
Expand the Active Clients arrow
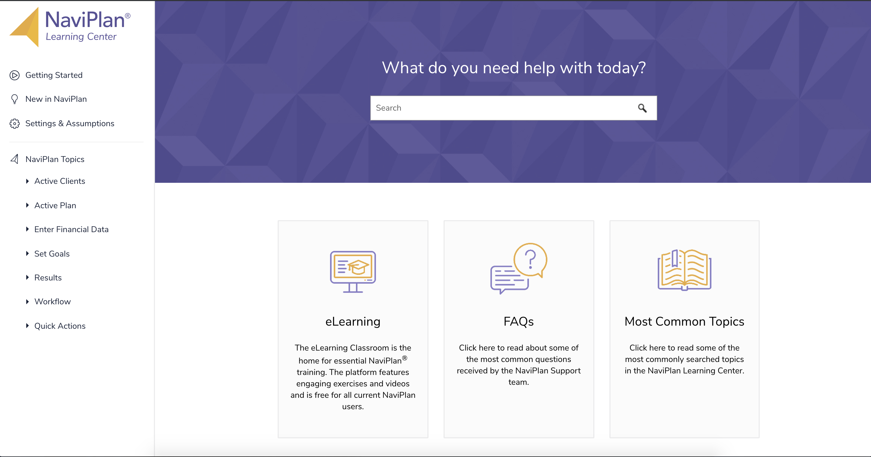27,181
